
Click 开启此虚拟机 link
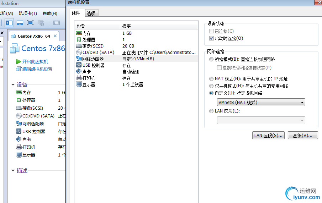pyautogui.click(x=35, y=61)
